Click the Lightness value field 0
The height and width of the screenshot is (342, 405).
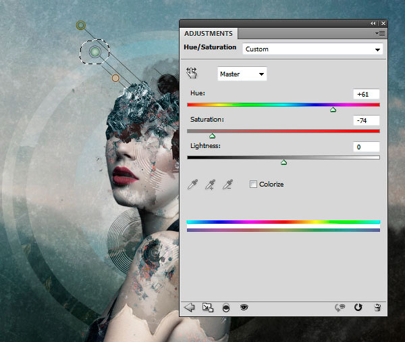tap(367, 147)
